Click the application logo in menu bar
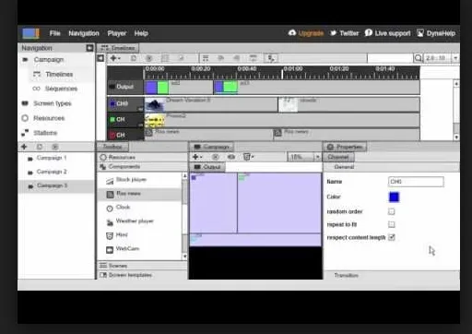The height and width of the screenshot is (334, 472). tap(30, 33)
